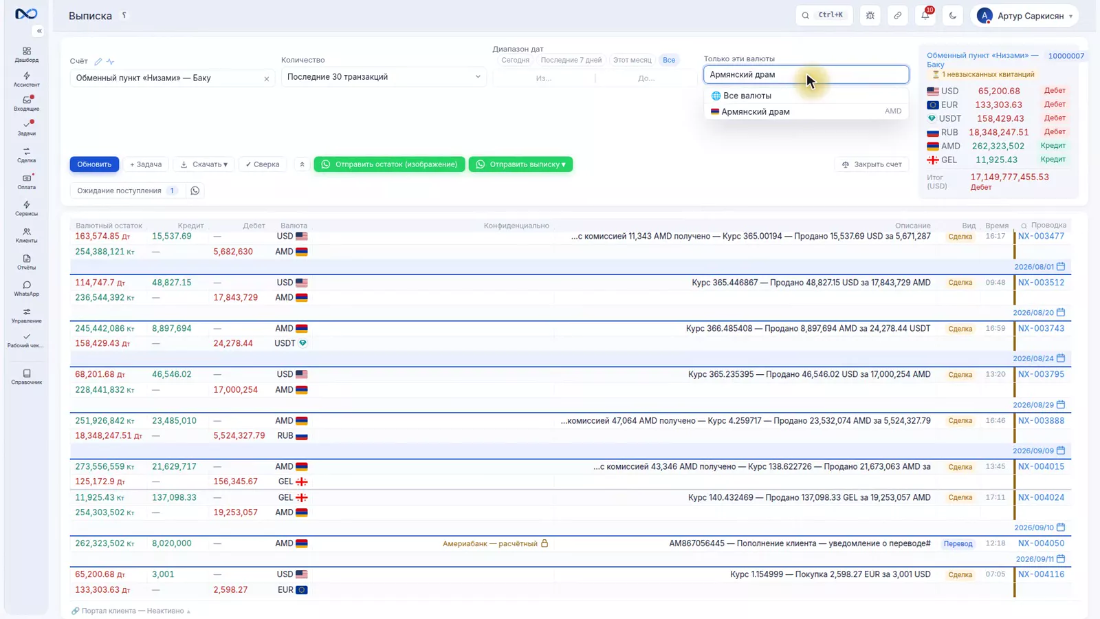Click the Закрыть счет button

click(872, 164)
